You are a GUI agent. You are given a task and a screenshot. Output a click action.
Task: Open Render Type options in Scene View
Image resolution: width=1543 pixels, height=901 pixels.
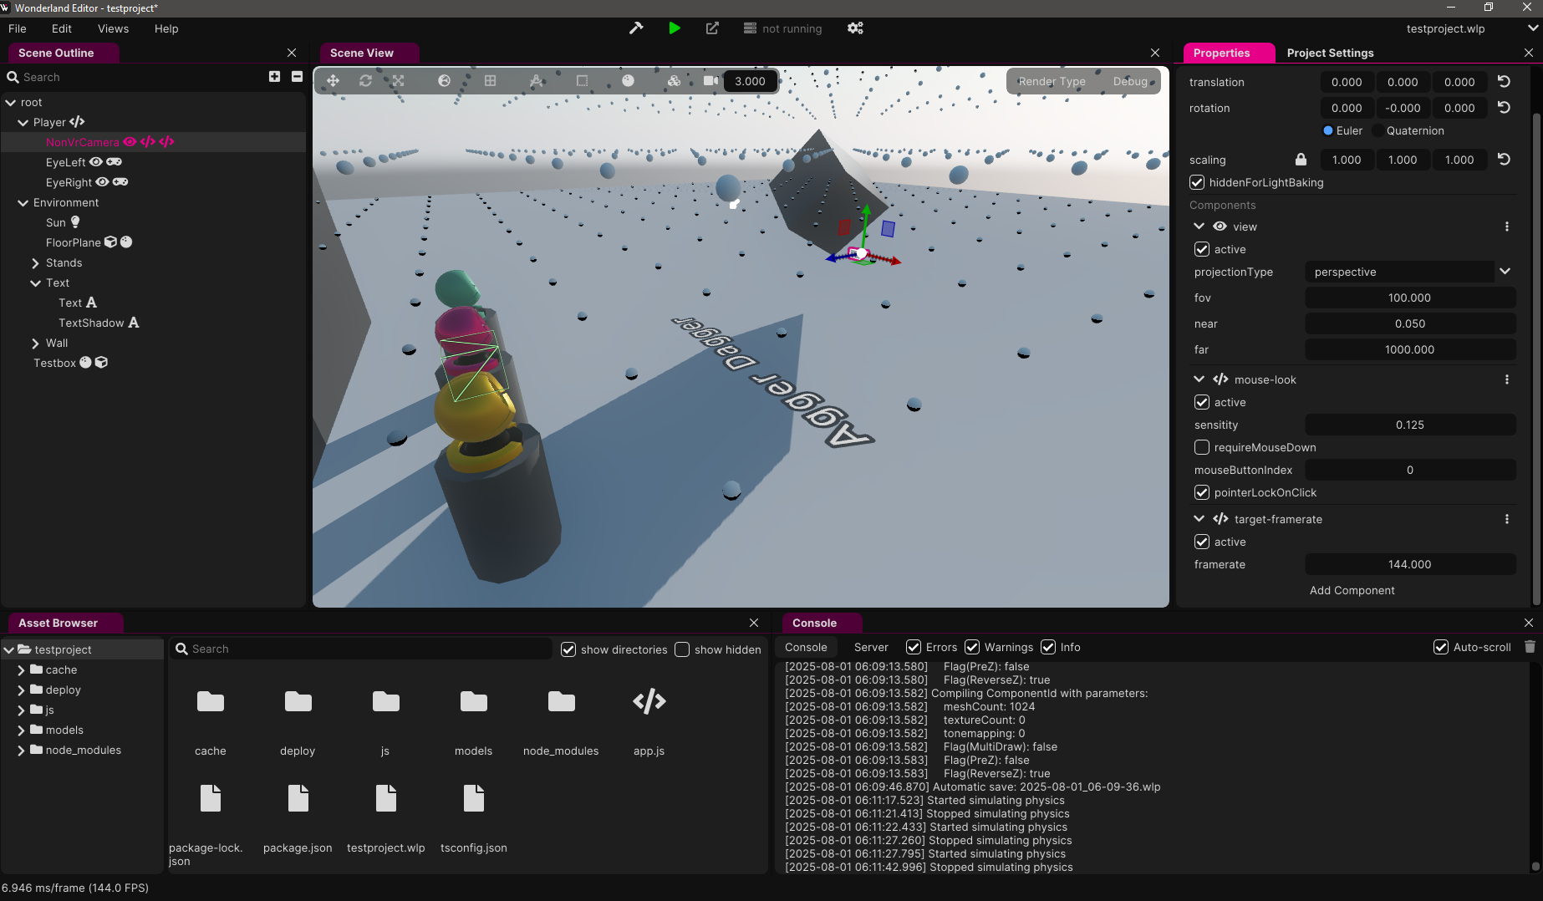[x=1052, y=81]
